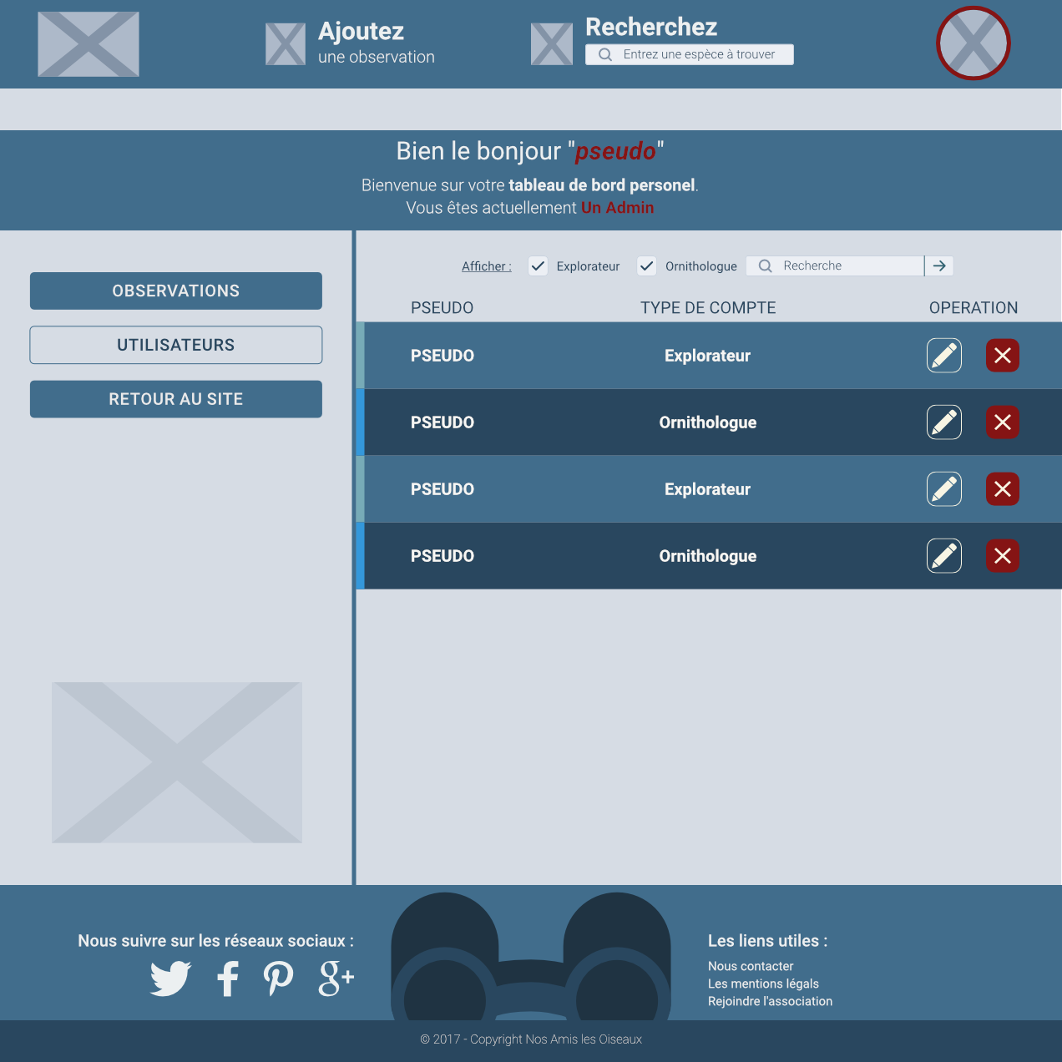Delete the first Ornithologue user row

[x=1003, y=422]
